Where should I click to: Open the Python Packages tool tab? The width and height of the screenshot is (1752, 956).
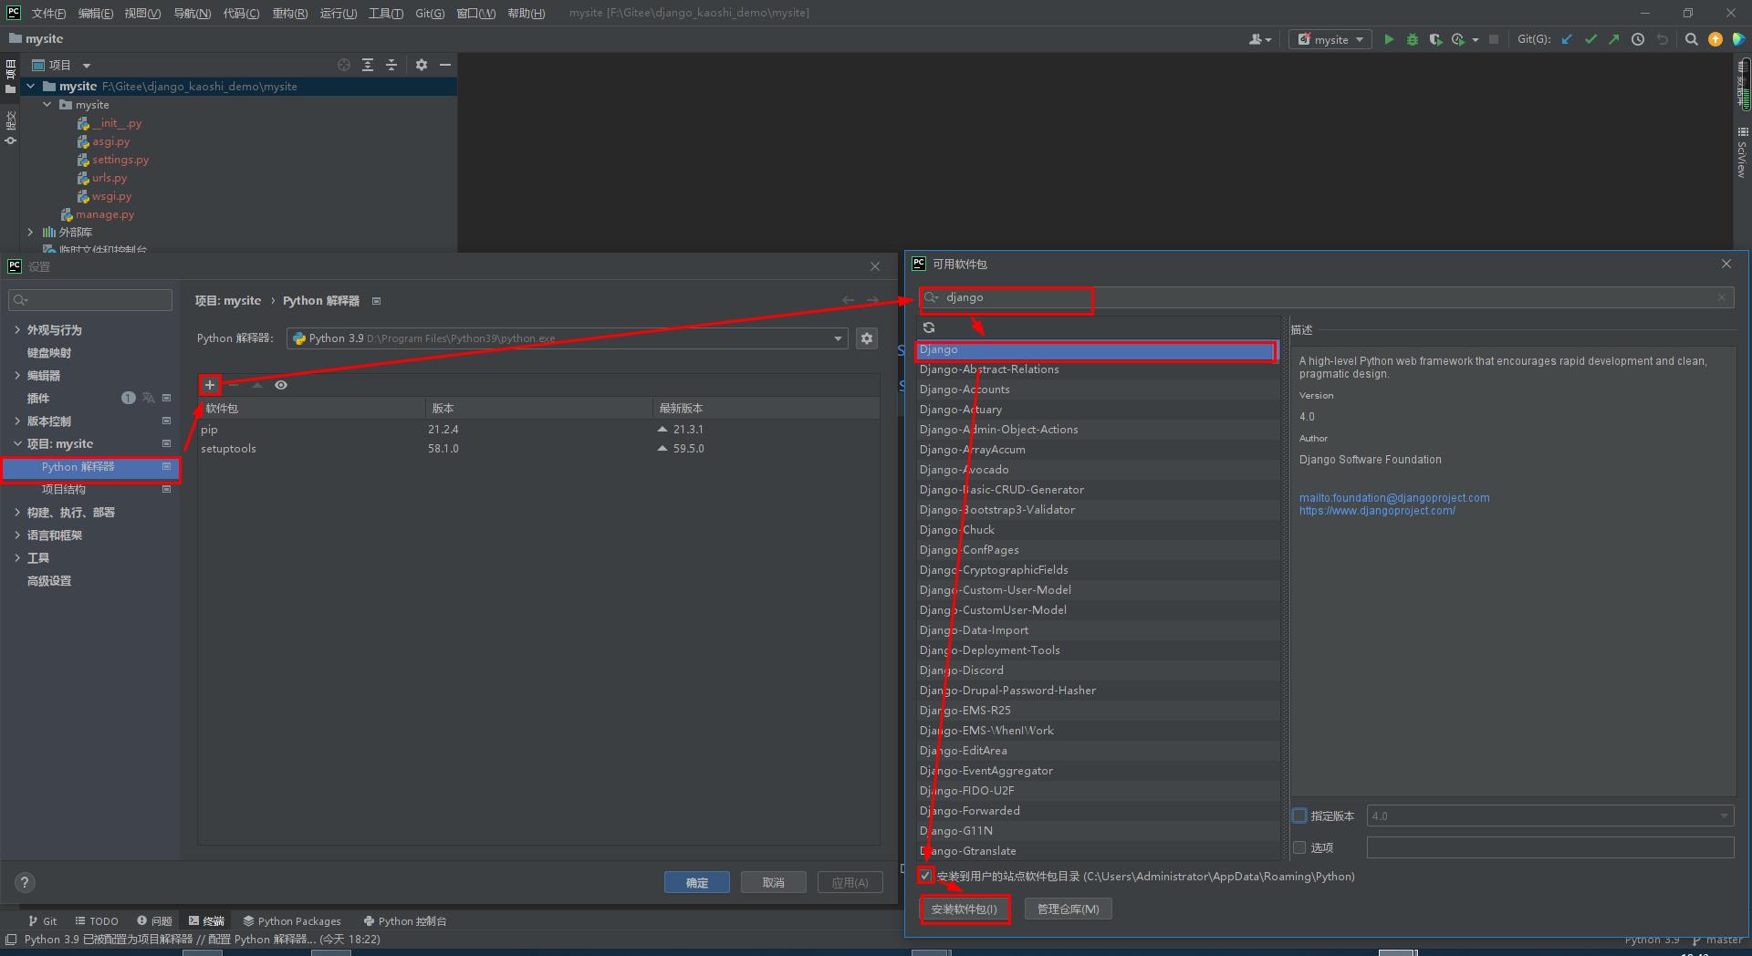[292, 920]
